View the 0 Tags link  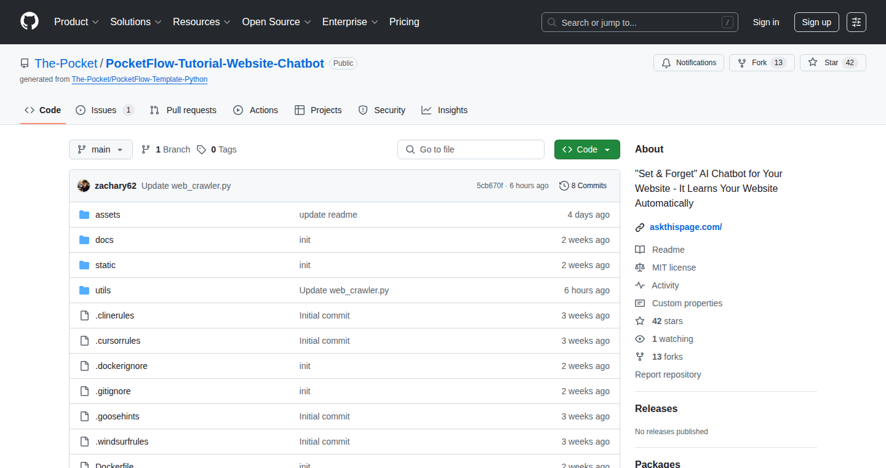pyautogui.click(x=217, y=149)
